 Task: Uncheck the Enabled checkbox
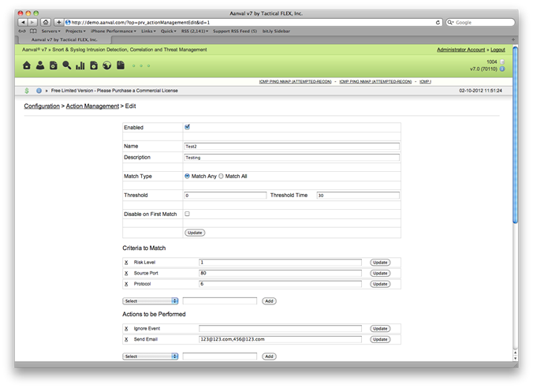(187, 126)
